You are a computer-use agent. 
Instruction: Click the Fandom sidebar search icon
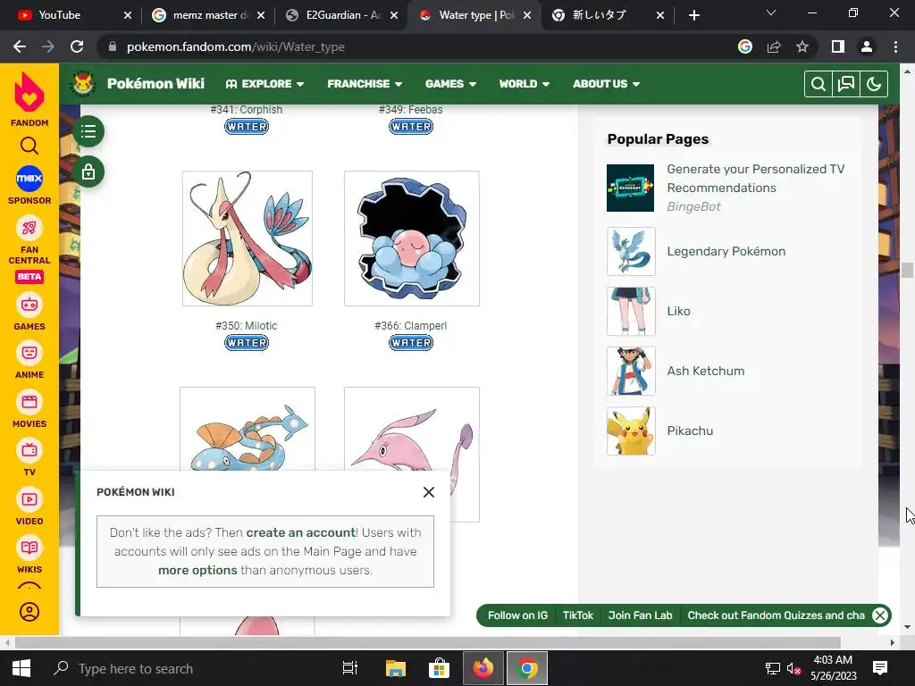point(29,146)
